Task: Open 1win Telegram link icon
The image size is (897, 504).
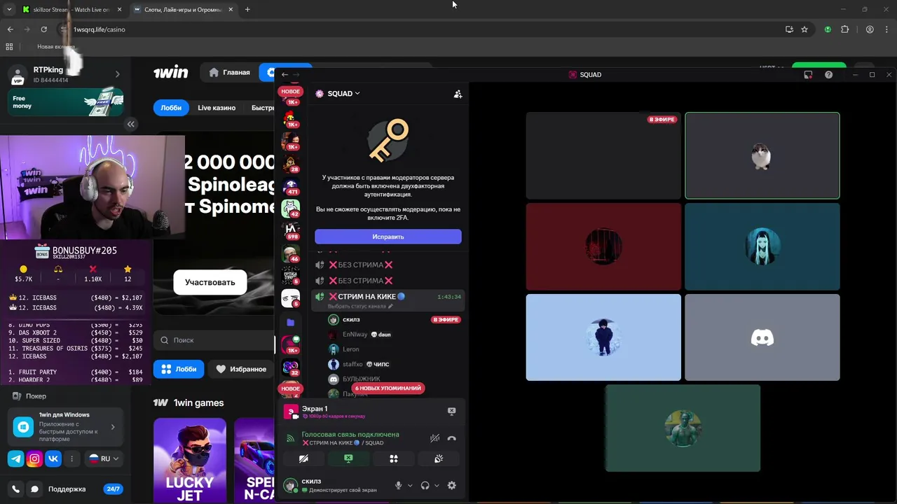Action: point(15,459)
